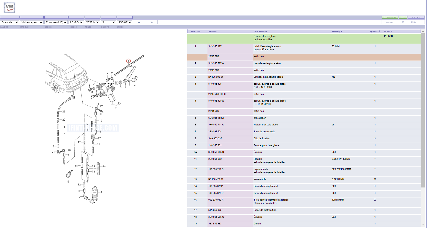Open the Langue dropdown set to Français
Viewport: 427px width, 228px height.
[9, 22]
